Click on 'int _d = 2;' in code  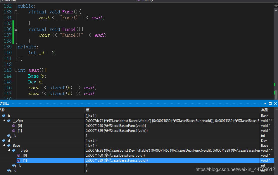[43, 53]
